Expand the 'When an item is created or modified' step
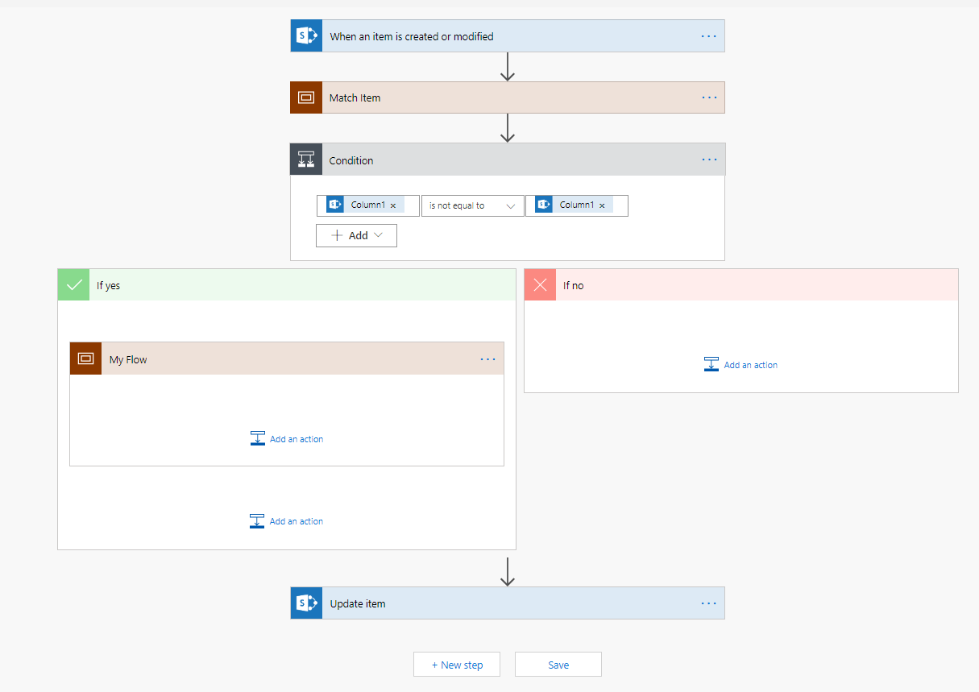The height and width of the screenshot is (692, 979). pyautogui.click(x=508, y=36)
